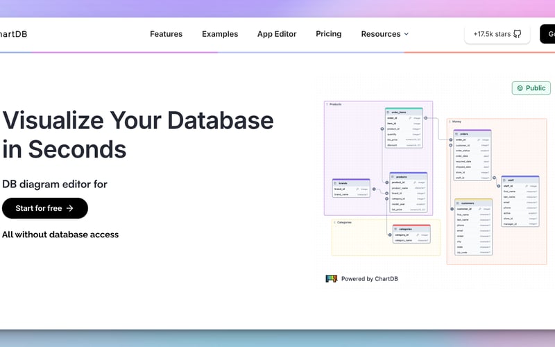The height and width of the screenshot is (347, 555).
Task: Click the DB diagram editor for text
Action: [x=55, y=184]
